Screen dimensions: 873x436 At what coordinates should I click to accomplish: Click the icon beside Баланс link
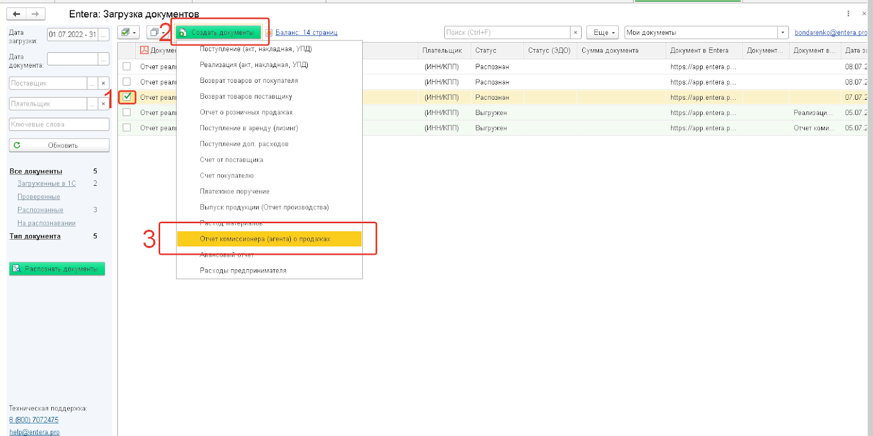pyautogui.click(x=268, y=33)
